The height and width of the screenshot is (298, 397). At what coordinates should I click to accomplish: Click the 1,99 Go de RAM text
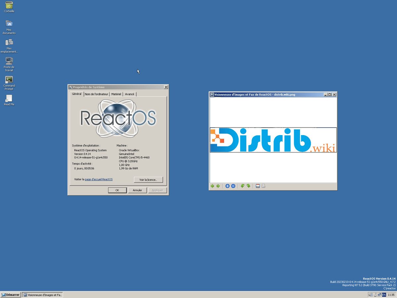pyautogui.click(x=128, y=169)
